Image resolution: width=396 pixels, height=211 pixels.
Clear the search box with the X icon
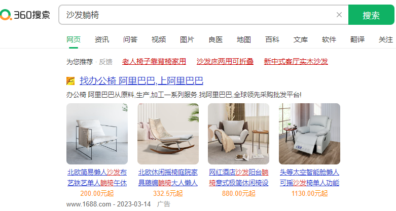pos(339,15)
